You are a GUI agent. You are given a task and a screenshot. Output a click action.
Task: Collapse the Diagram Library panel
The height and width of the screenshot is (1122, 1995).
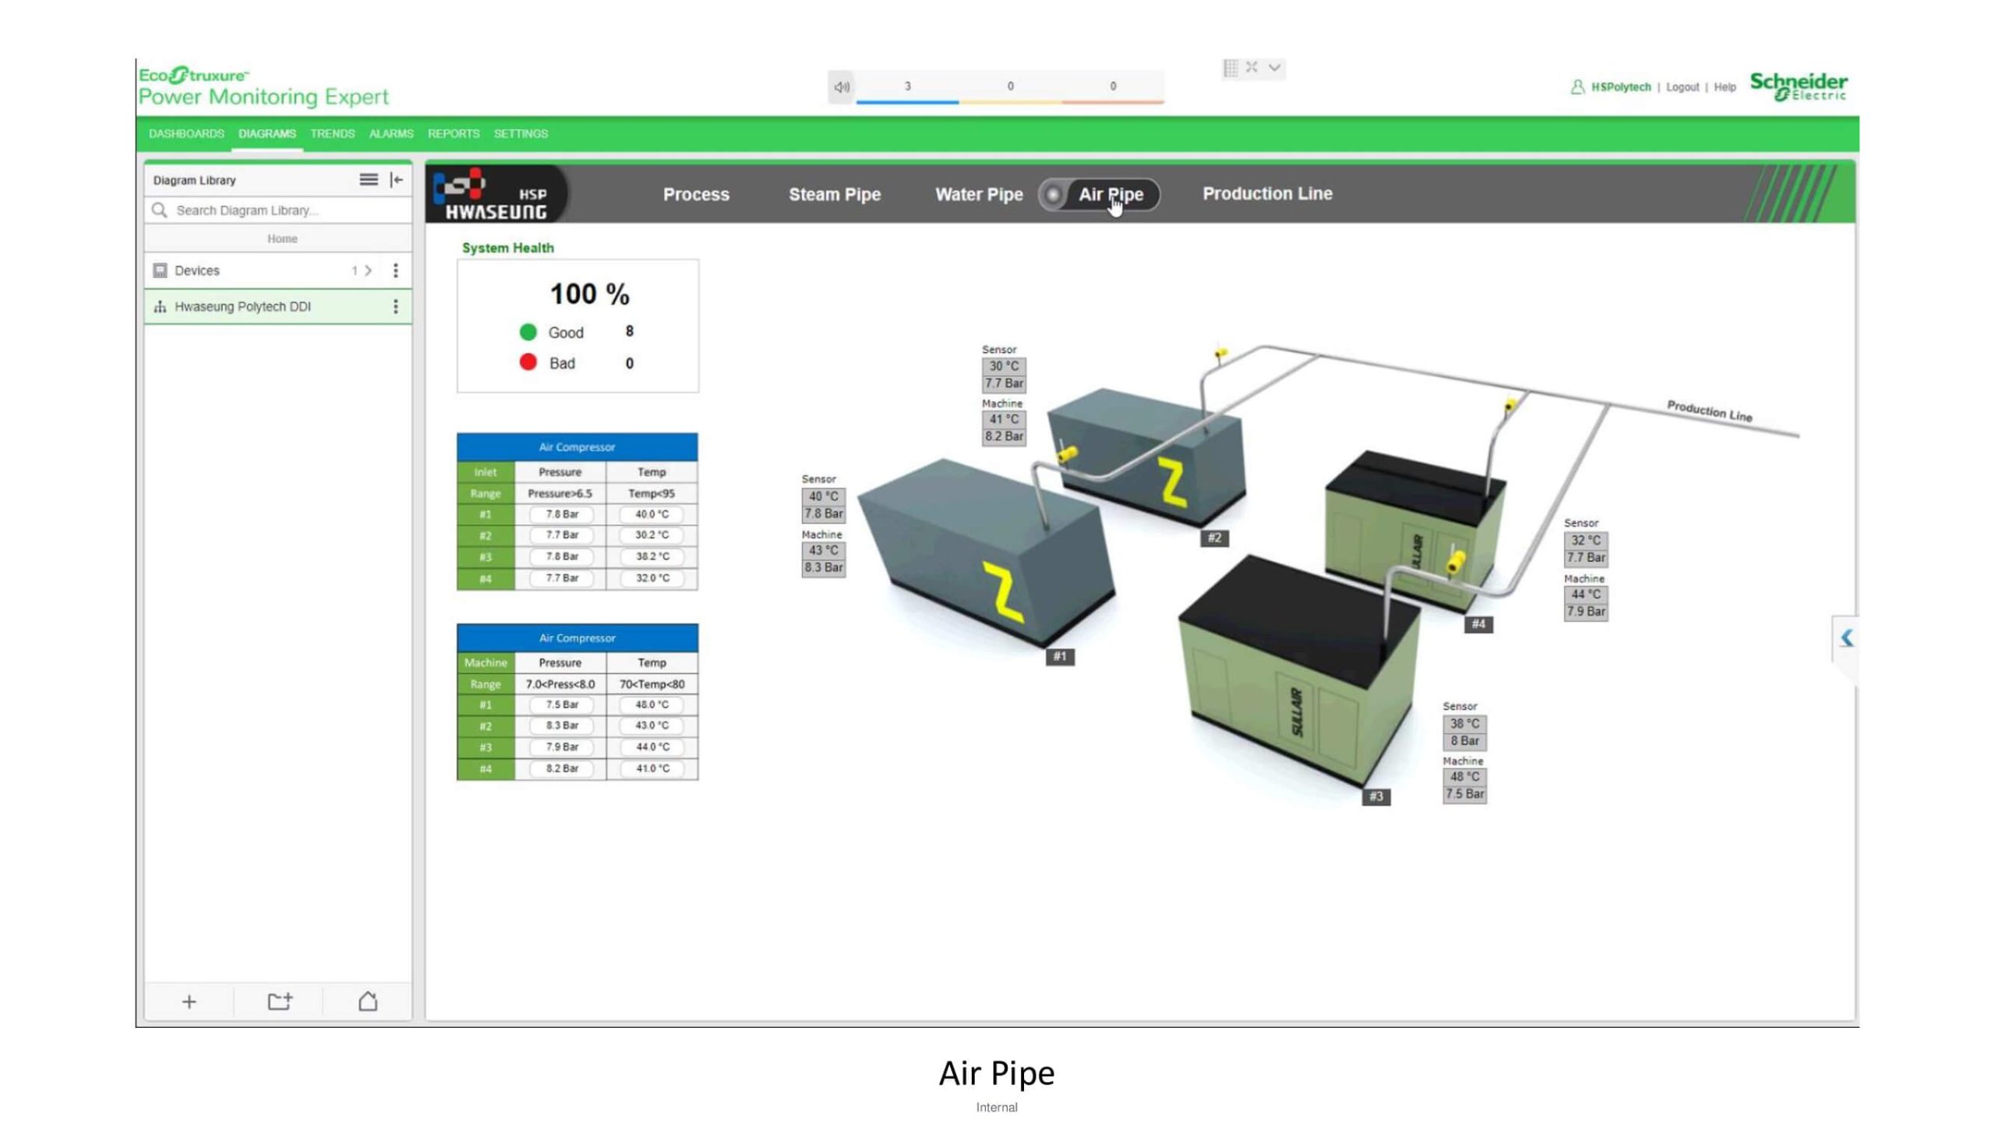[x=397, y=180]
